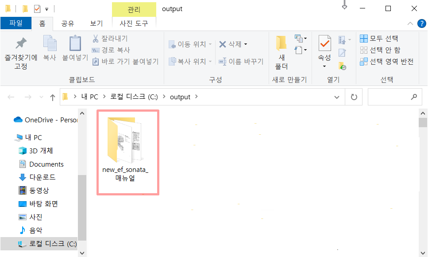Click the 붙여넣기 (Paste) clipboard icon
Screen dimensions: 428x257
pos(75,43)
